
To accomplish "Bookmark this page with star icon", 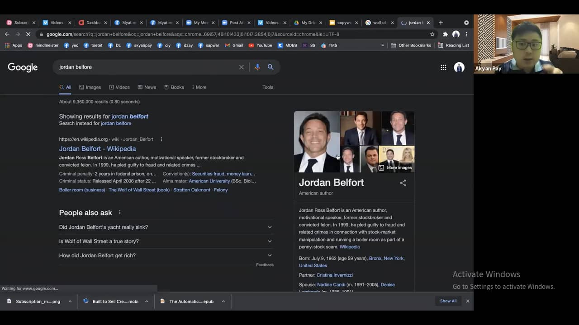I will pyautogui.click(x=432, y=34).
